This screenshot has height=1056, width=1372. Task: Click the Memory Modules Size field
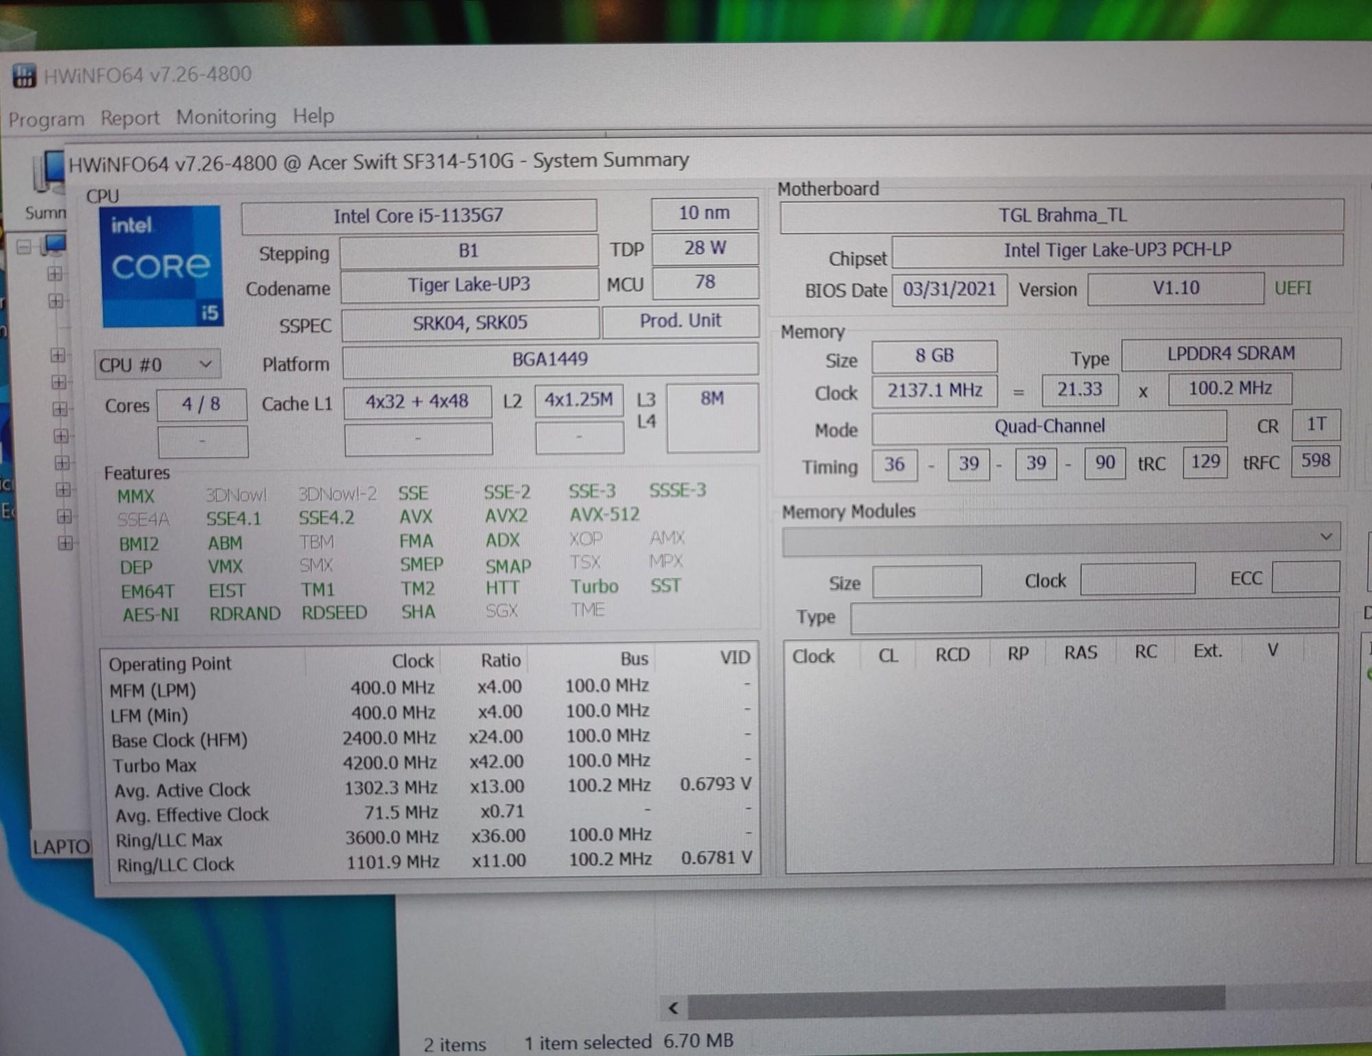click(927, 582)
